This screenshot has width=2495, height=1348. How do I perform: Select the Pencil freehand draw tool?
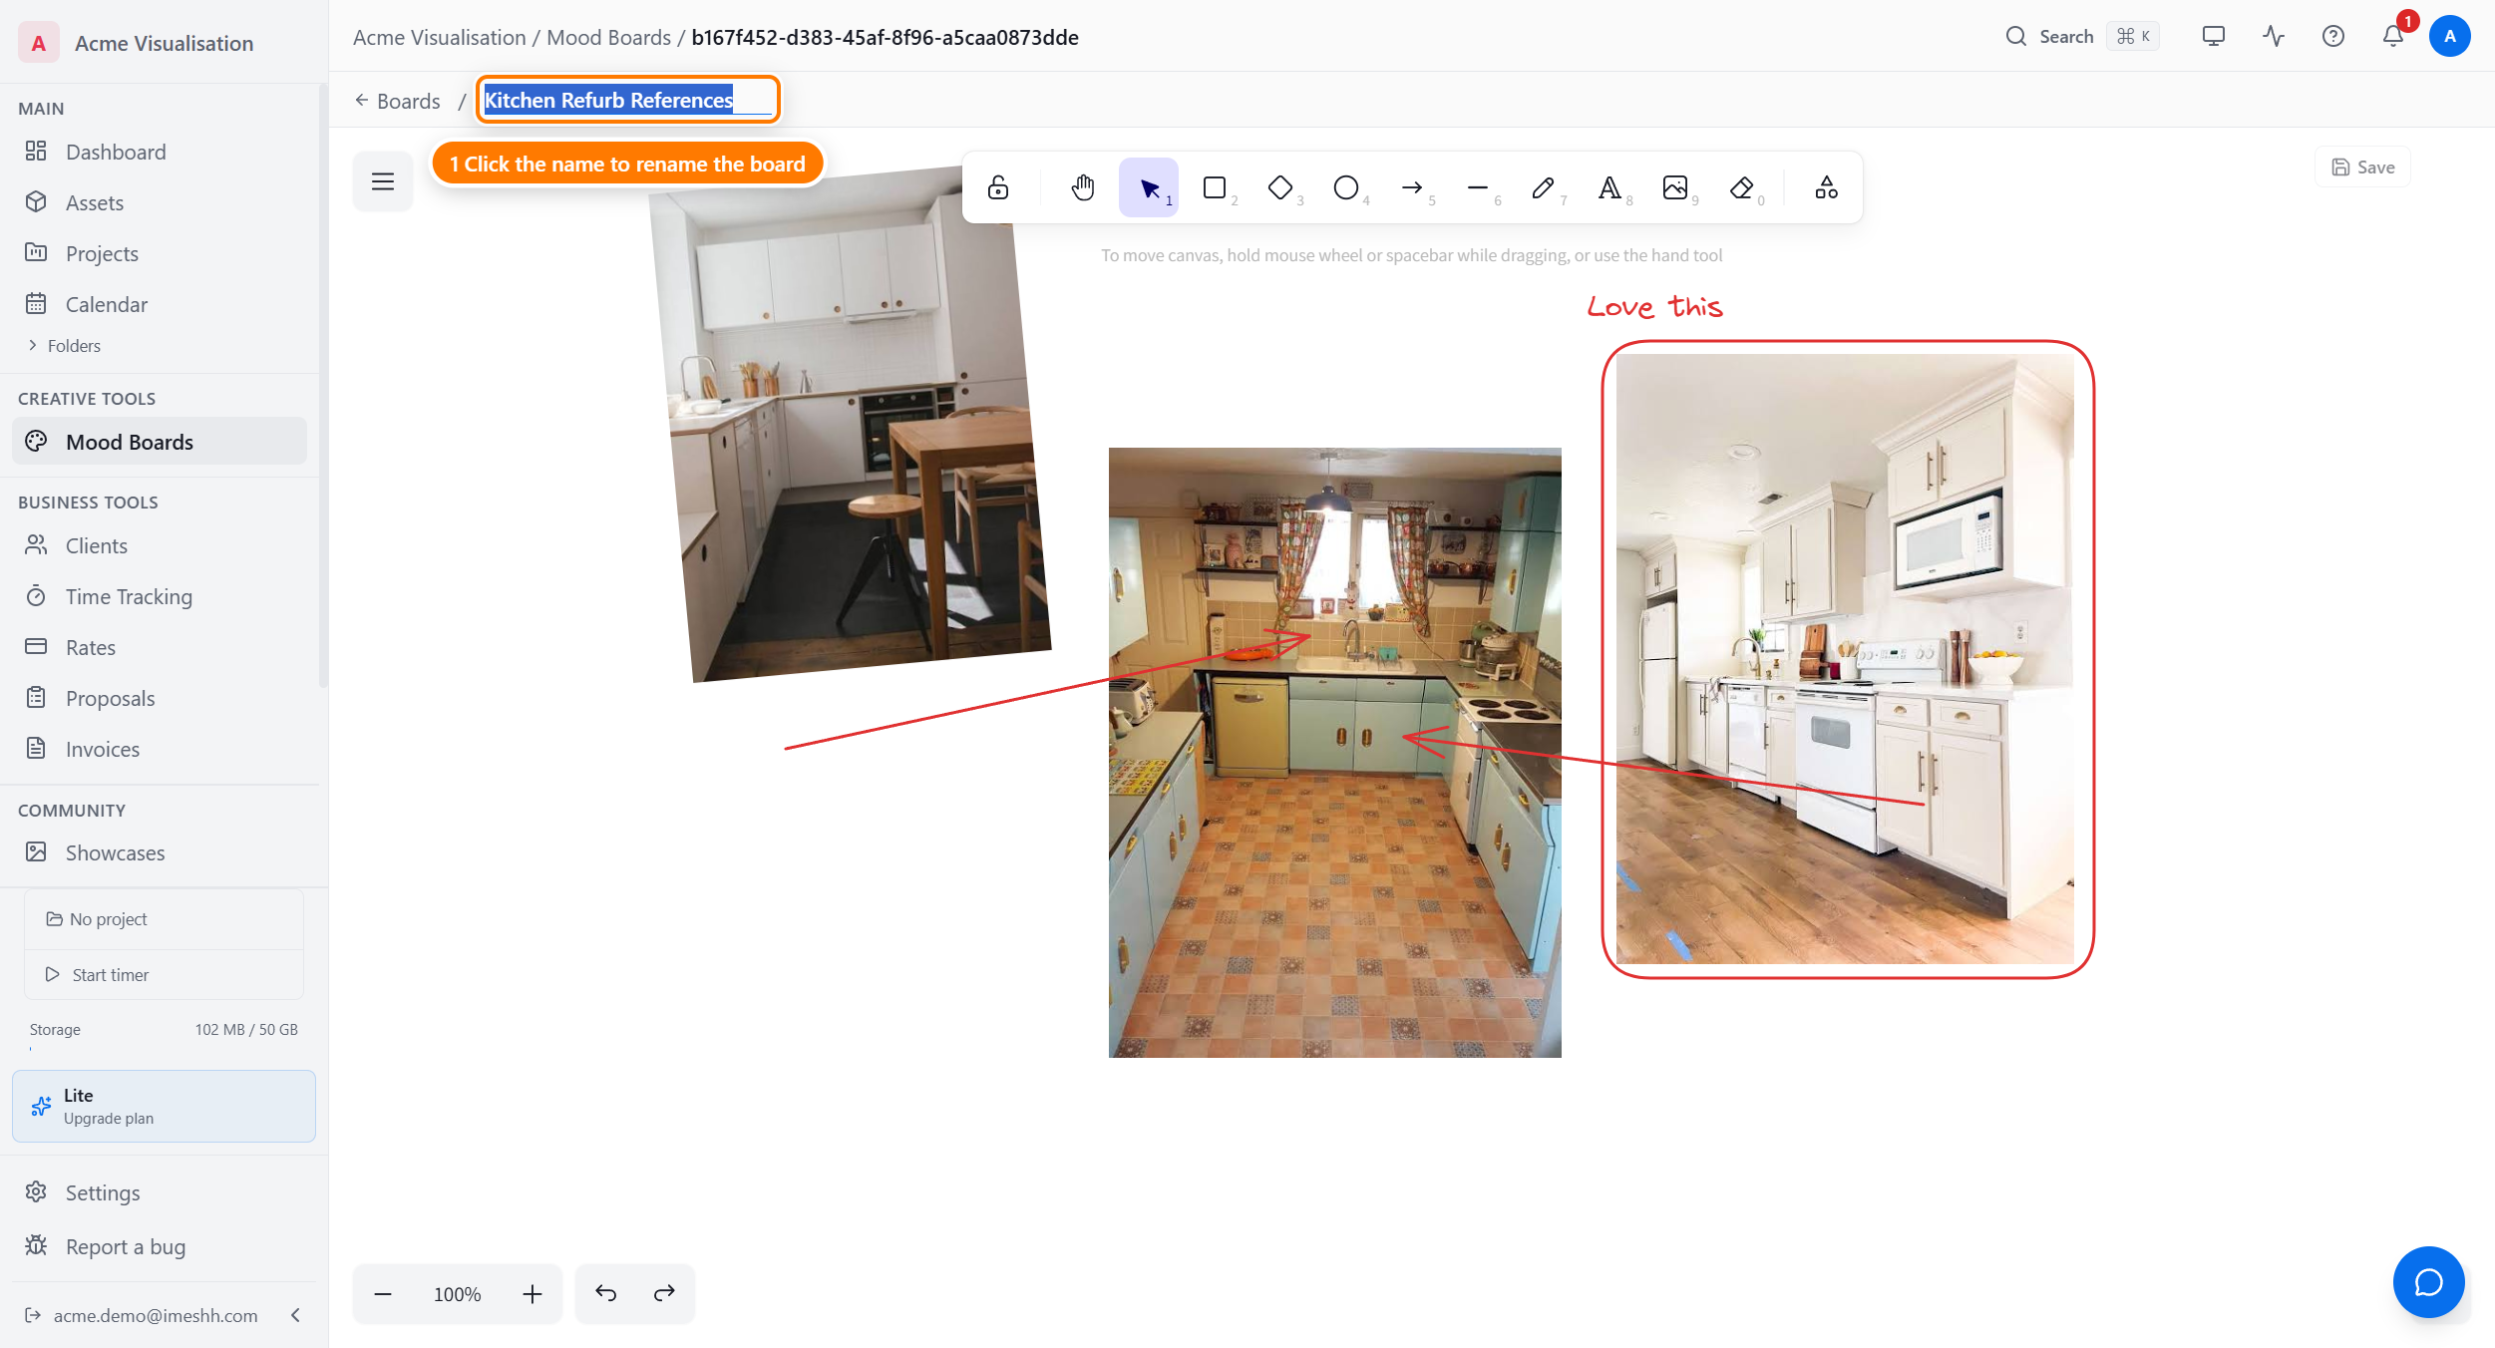click(1544, 187)
